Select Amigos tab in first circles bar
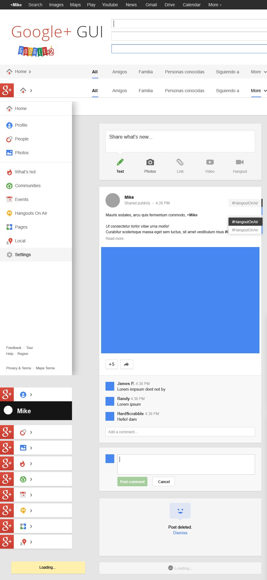 pyautogui.click(x=120, y=72)
